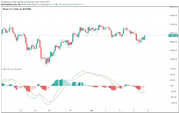Click the 22 date marker on time axis
Image resolution: width=179 pixels, height=113 pixels.
21,111
